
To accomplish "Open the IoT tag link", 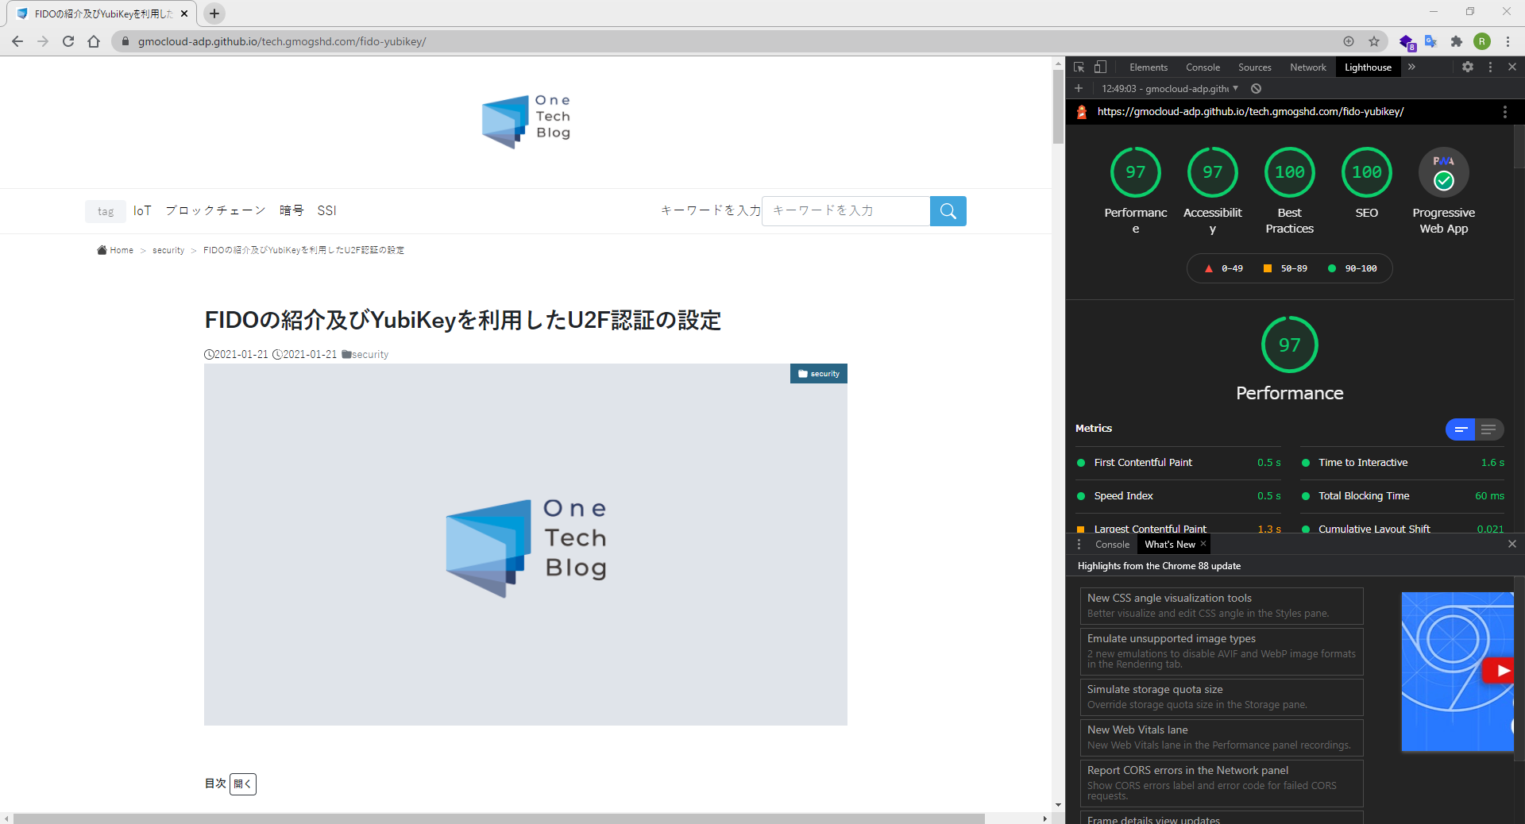I will pos(142,210).
